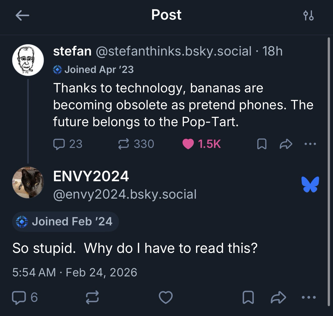View ENVY2024's black cat avatar
Image resolution: width=333 pixels, height=316 pixels.
(x=28, y=182)
